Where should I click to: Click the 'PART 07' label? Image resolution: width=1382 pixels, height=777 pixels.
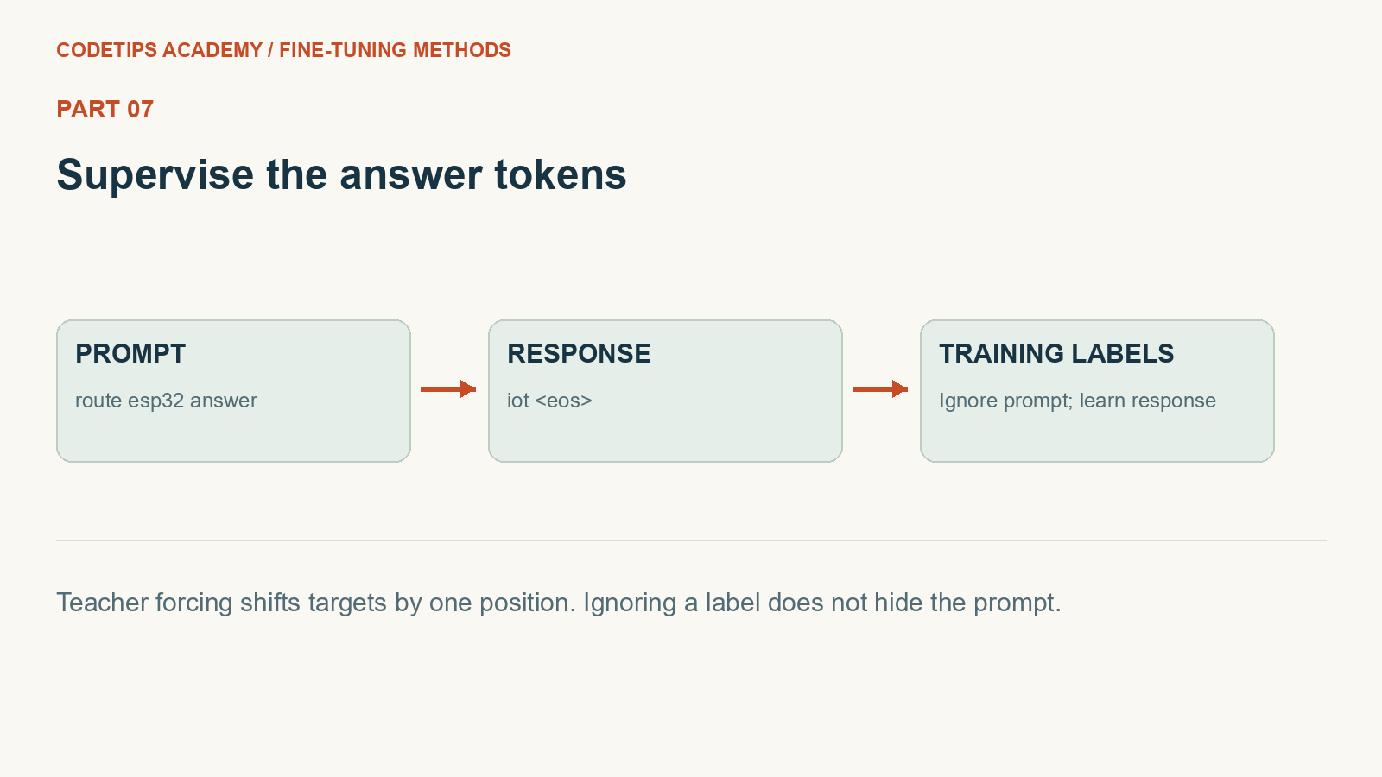point(105,110)
